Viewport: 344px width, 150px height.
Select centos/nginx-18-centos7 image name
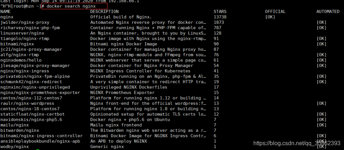coord(30,109)
